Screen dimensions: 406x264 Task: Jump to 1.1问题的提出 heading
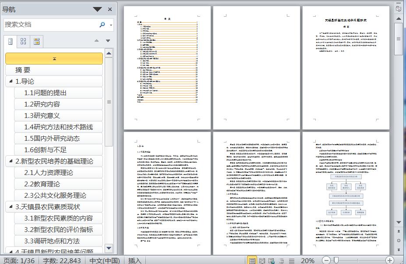59,93
